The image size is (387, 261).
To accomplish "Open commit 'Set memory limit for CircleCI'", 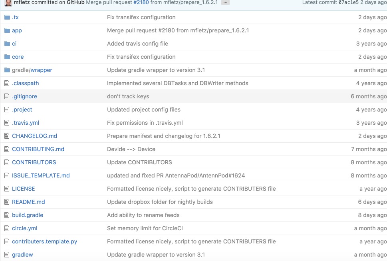I will tap(145, 228).
